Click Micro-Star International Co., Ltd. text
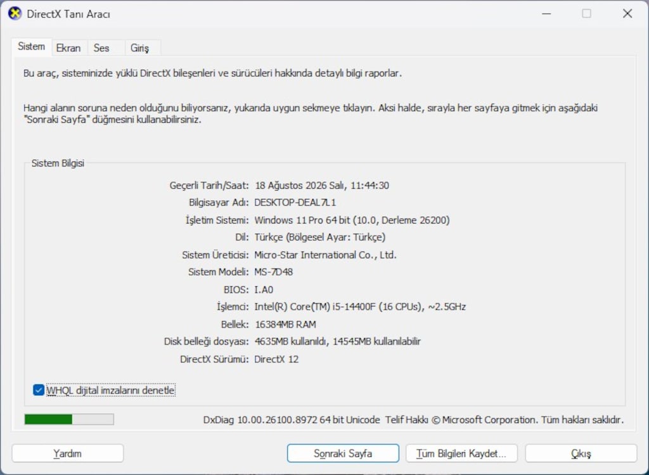The height and width of the screenshot is (475, 649). tap(325, 255)
